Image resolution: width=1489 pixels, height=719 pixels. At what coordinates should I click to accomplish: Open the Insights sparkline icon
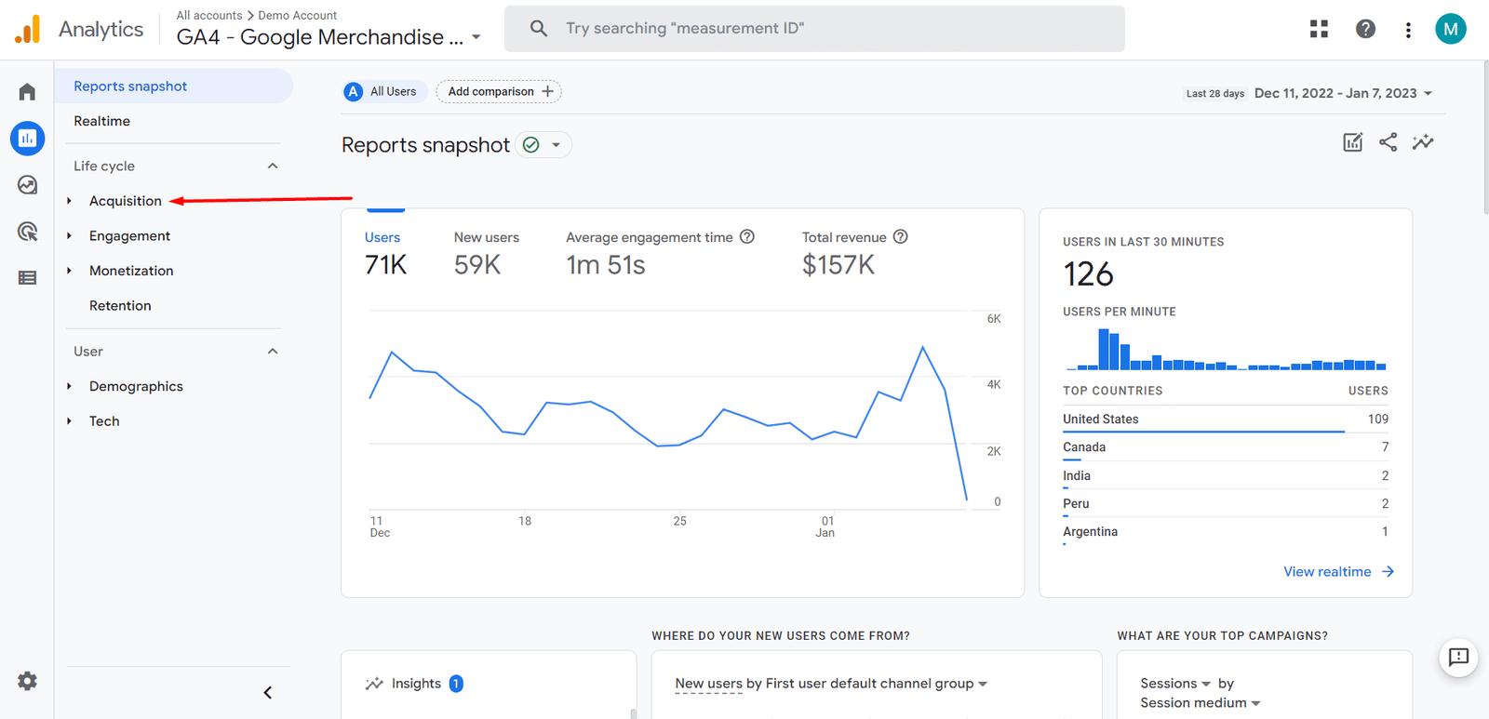pos(1423,142)
